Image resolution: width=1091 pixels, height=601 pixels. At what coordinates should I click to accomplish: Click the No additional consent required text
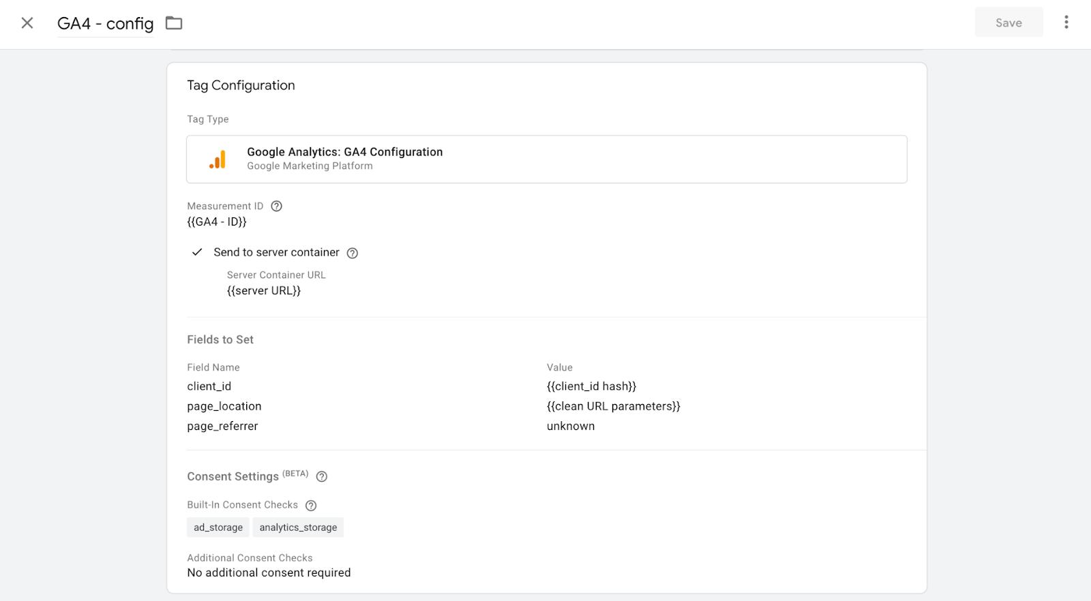[x=269, y=572]
